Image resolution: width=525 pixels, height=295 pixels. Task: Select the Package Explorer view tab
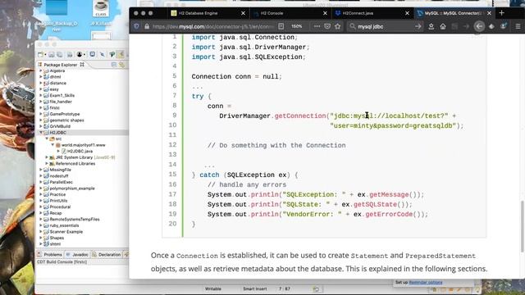(x=61, y=65)
